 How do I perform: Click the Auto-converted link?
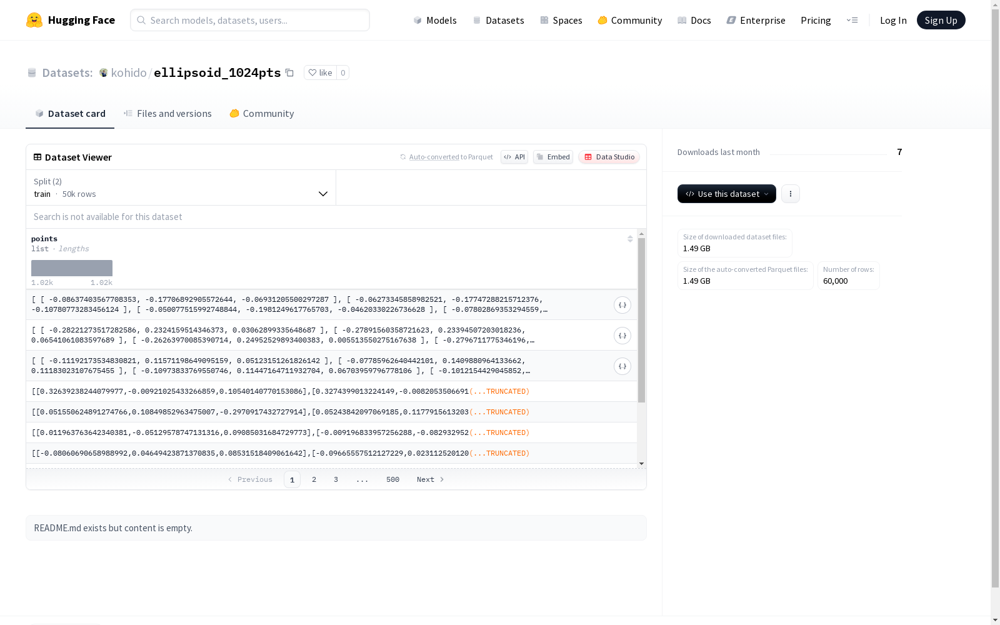(x=434, y=157)
